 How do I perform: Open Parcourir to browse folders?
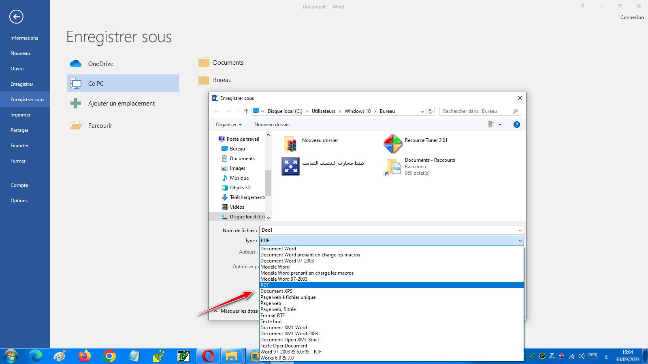tap(123, 125)
